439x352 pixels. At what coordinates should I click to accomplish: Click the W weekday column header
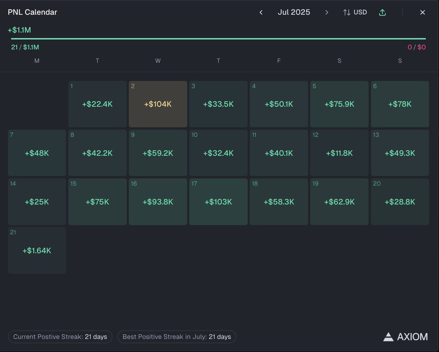(x=158, y=61)
